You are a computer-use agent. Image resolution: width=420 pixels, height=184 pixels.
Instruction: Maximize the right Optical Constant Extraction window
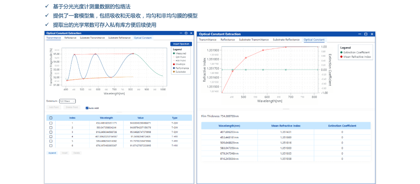pos(365,34)
